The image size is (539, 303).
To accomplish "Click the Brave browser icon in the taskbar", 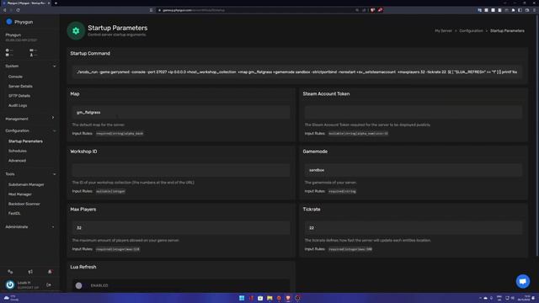I will [x=288, y=298].
